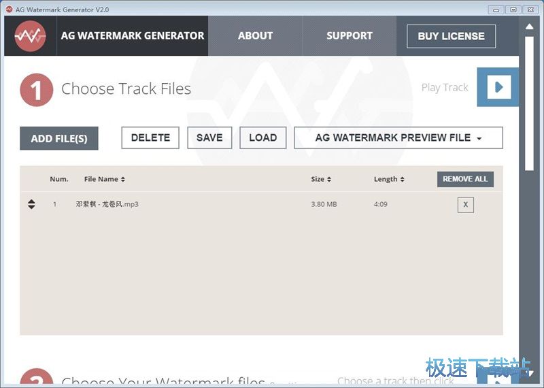Viewport: 544px width, 388px height.
Task: Open AG Watermark Preview File dropdown
Action: [398, 138]
